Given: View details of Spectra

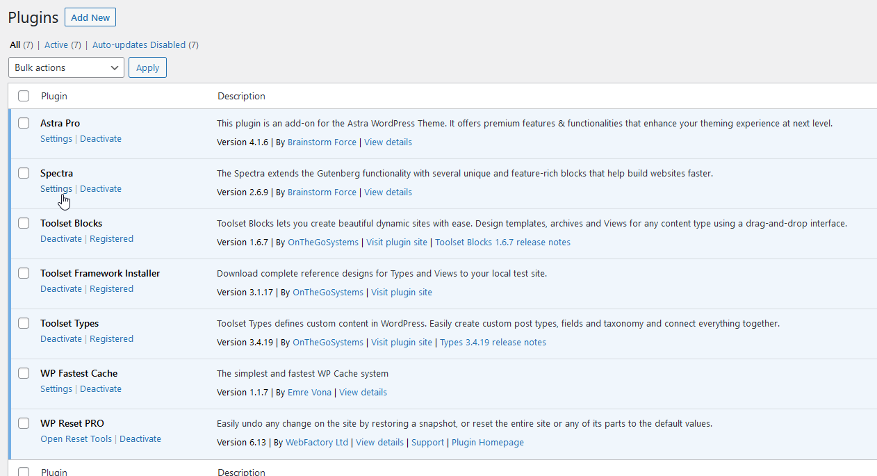Looking at the screenshot, I should 388,192.
